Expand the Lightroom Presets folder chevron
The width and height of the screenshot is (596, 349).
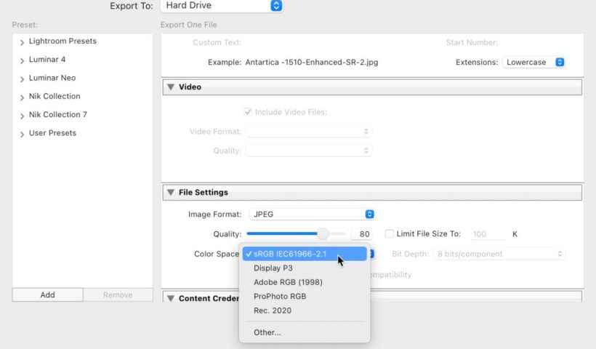coord(22,43)
